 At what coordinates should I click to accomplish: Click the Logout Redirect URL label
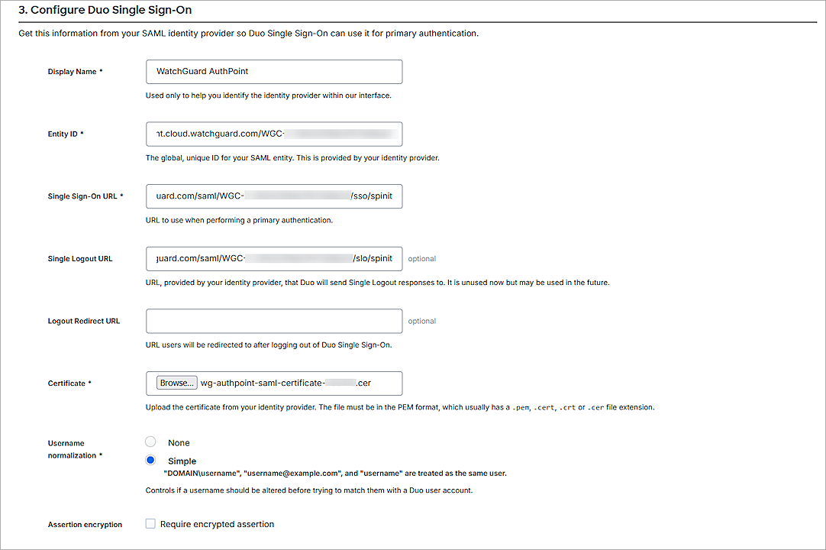click(84, 322)
